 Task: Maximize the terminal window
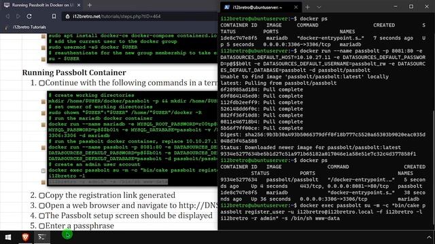pyautogui.click(x=411, y=6)
